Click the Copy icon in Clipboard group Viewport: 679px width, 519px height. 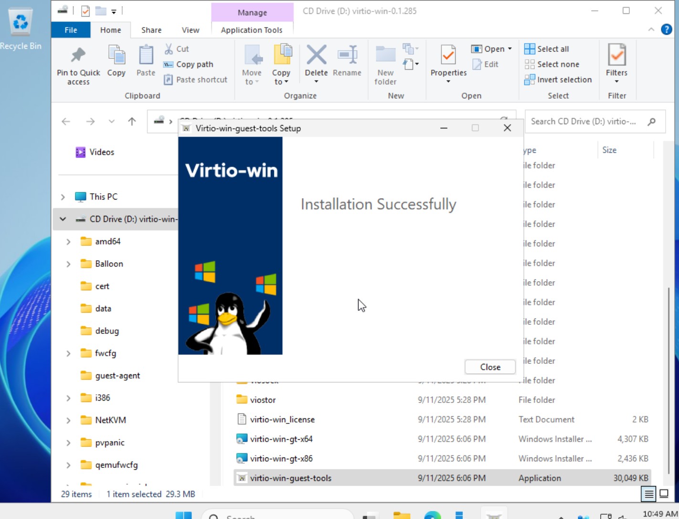[116, 56]
